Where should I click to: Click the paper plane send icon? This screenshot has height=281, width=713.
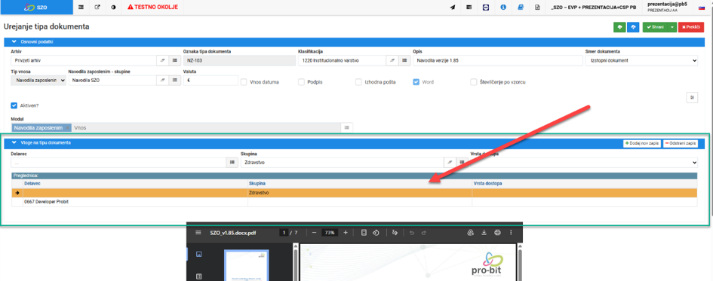tap(453, 8)
